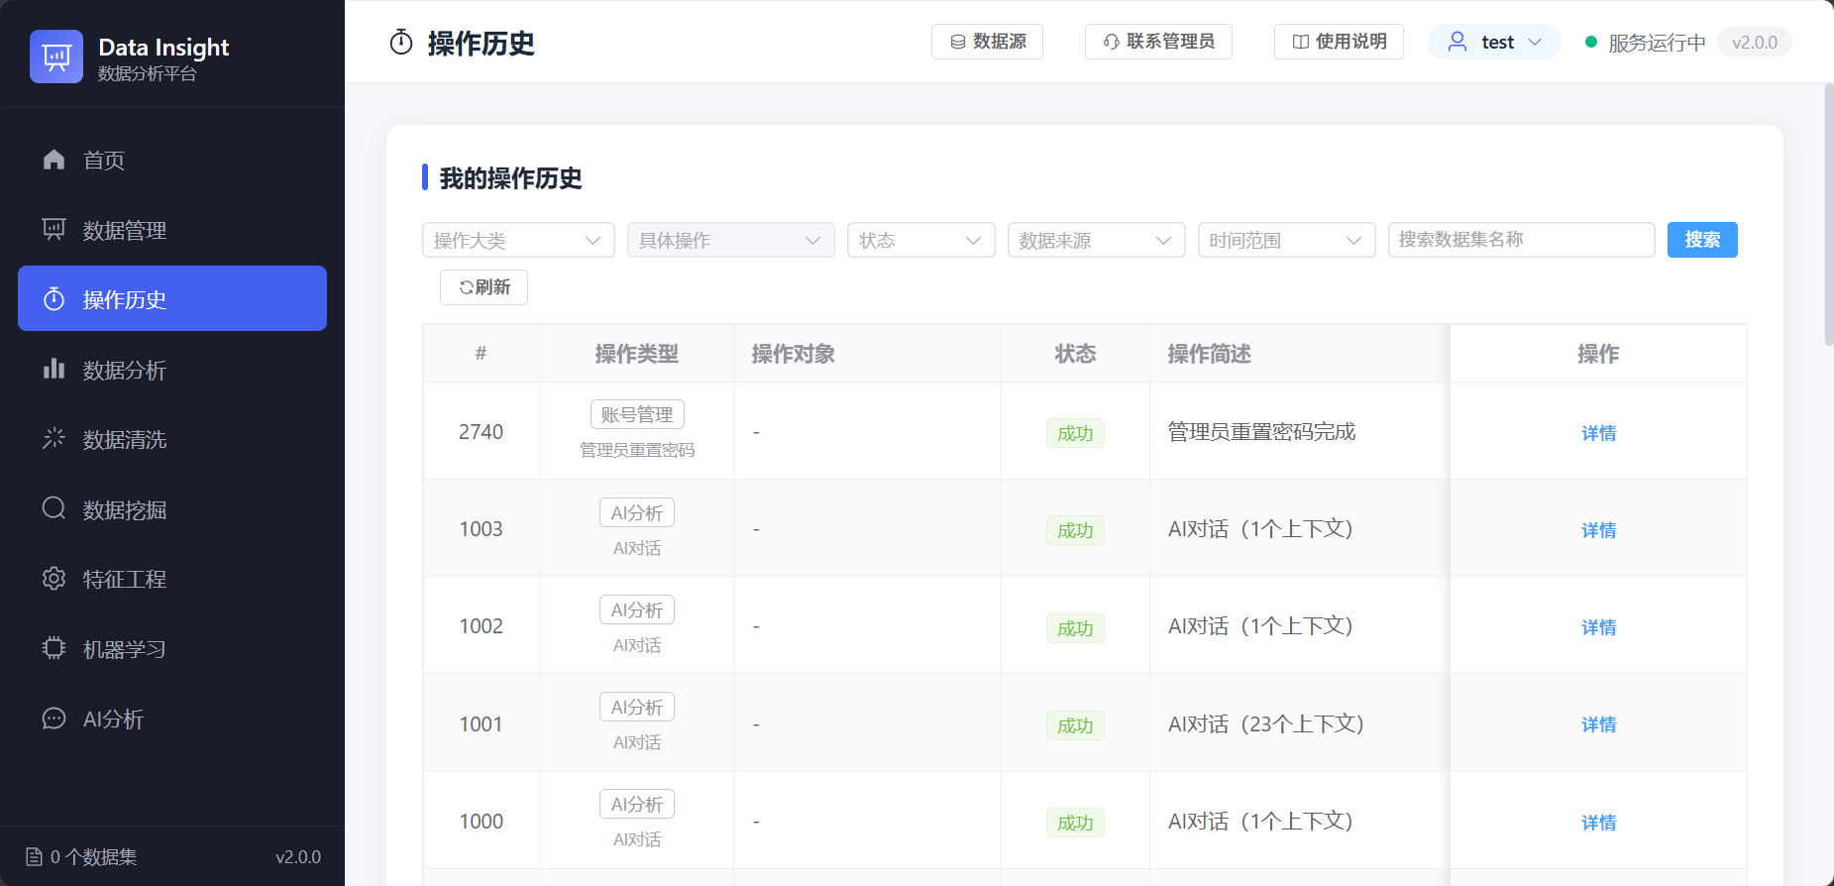Open 详情 for record 1002
Viewport: 1834px width, 886px height.
pyautogui.click(x=1598, y=627)
